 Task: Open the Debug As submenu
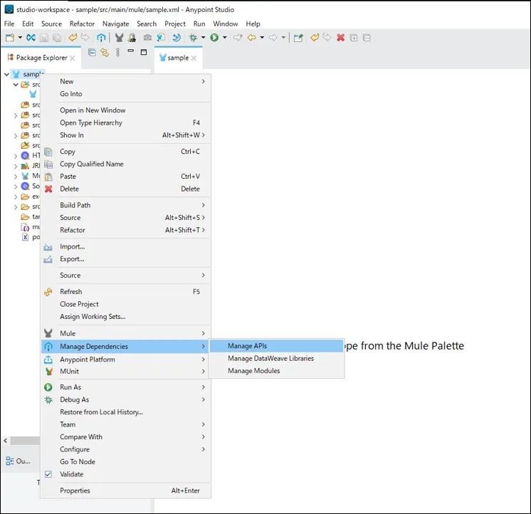[126, 399]
